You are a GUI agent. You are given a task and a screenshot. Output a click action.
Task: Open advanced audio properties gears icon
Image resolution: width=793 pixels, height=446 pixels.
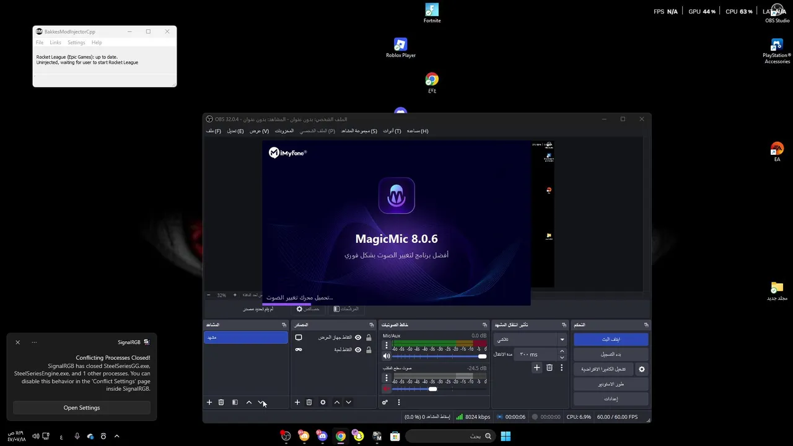385,402
